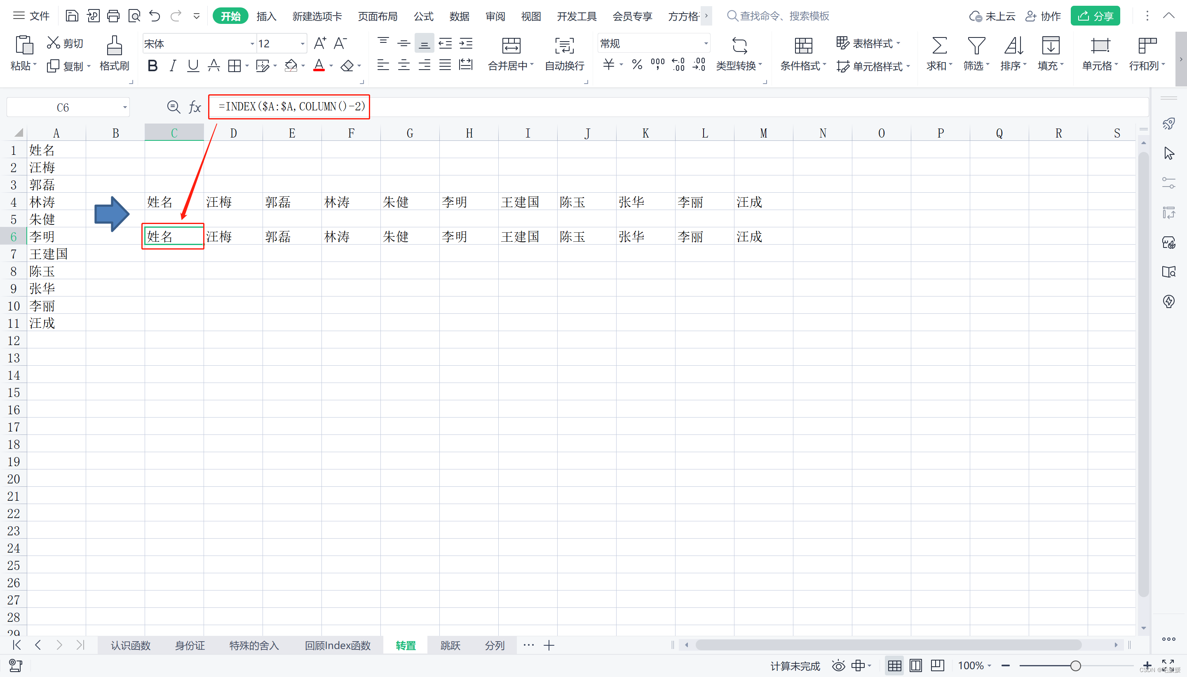Open the zoom 100% dropdown
The image size is (1187, 677).
[974, 666]
